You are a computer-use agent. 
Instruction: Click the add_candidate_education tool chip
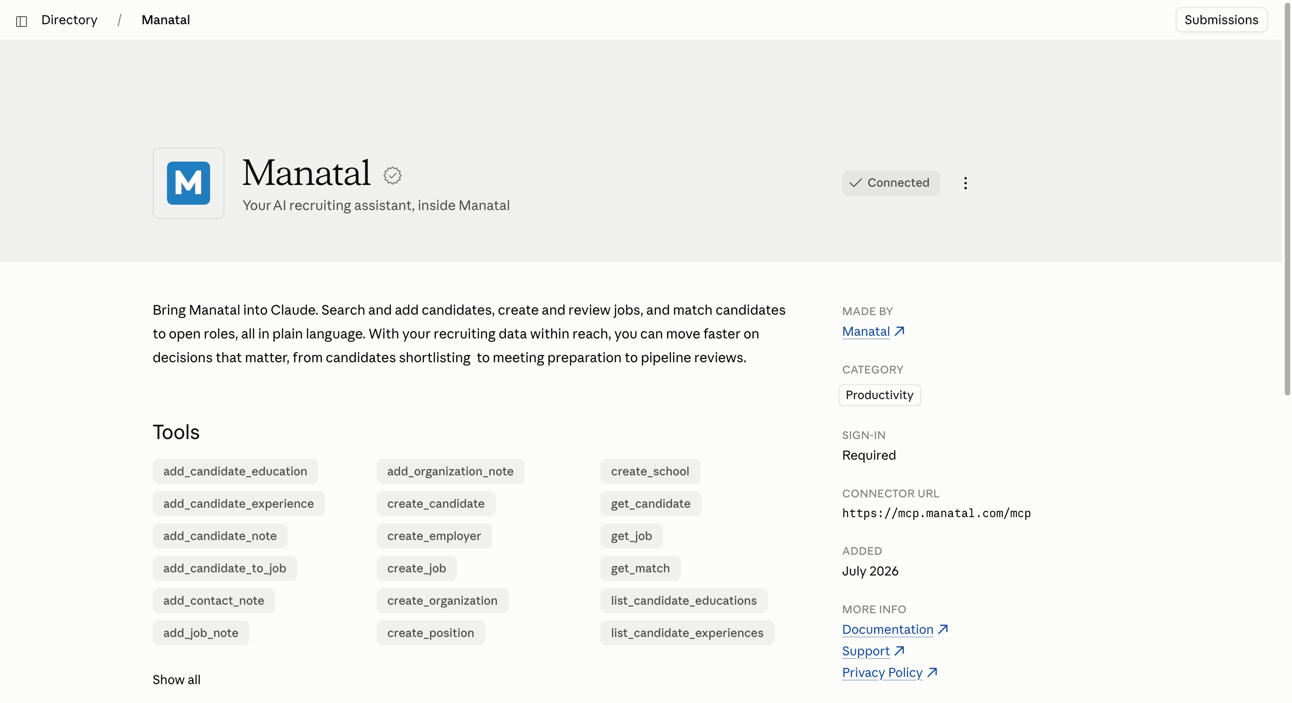click(235, 471)
